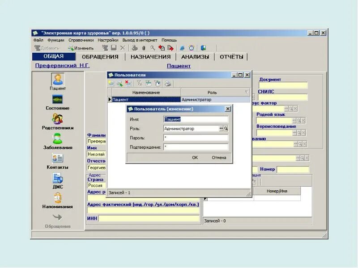Click the Номер input field
The width and height of the screenshot is (358, 268).
point(293,169)
